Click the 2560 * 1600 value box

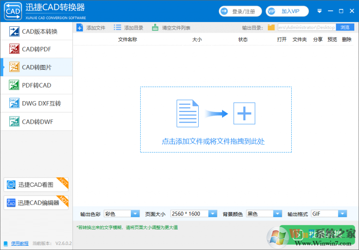point(189,214)
